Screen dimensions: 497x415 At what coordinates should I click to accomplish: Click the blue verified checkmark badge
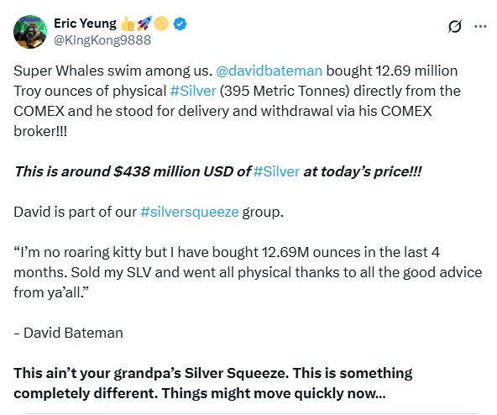[180, 24]
